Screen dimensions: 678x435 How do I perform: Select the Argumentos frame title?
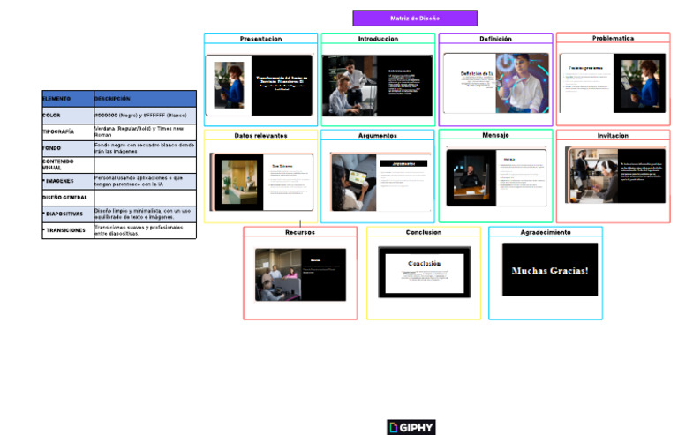point(378,135)
